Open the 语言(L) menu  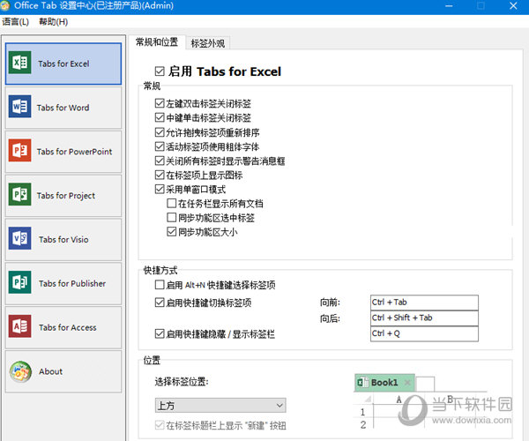tap(16, 21)
